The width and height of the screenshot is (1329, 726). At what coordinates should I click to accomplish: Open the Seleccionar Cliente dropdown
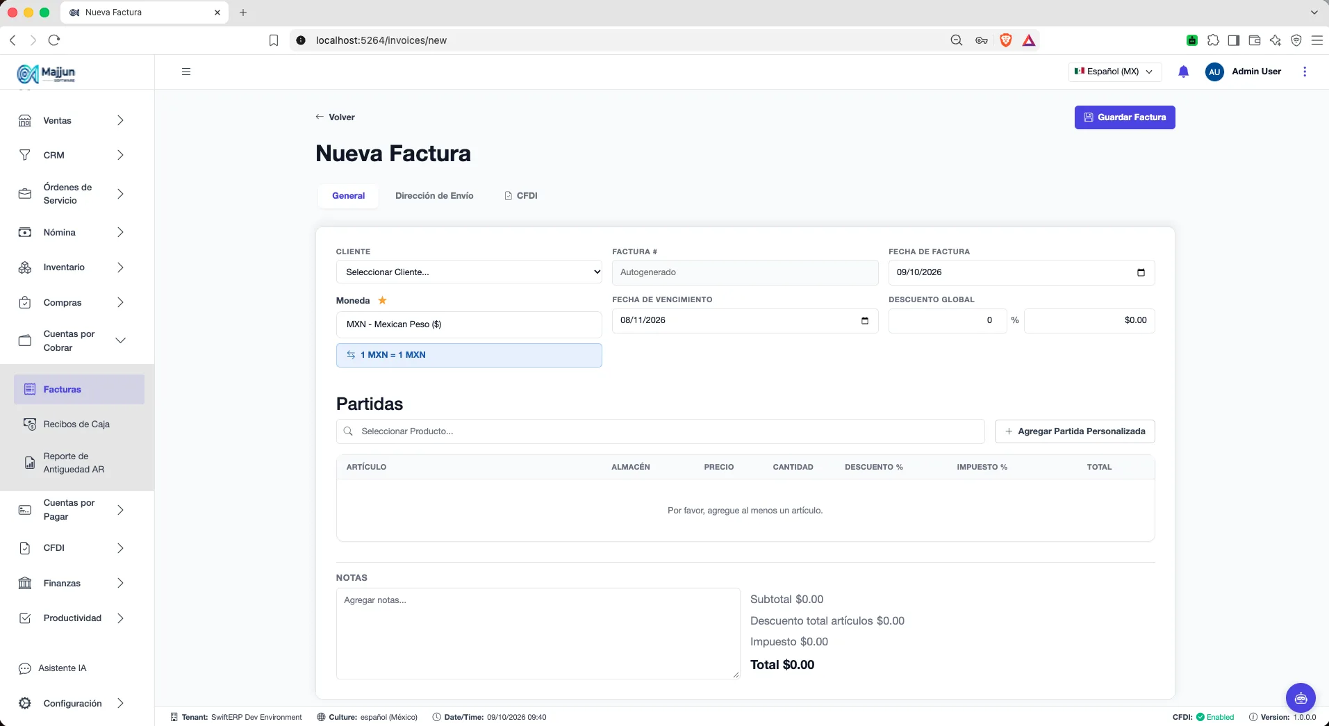pyautogui.click(x=469, y=272)
